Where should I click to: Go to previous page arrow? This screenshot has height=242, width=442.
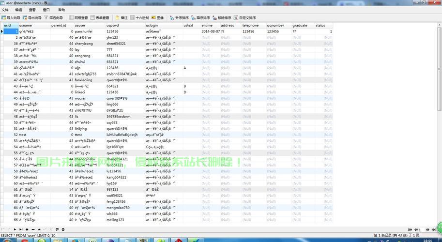point(415,230)
